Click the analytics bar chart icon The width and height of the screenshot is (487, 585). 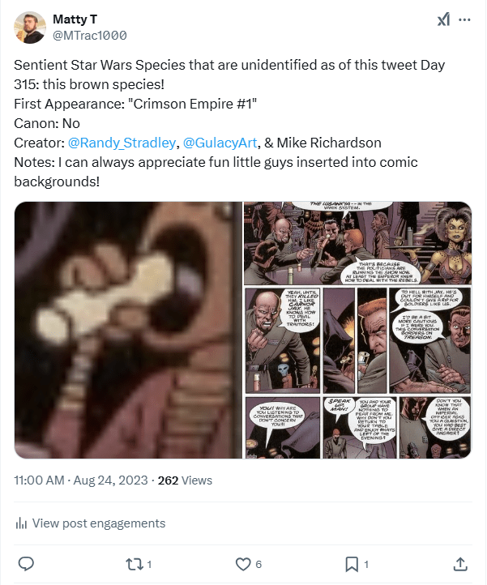click(22, 523)
